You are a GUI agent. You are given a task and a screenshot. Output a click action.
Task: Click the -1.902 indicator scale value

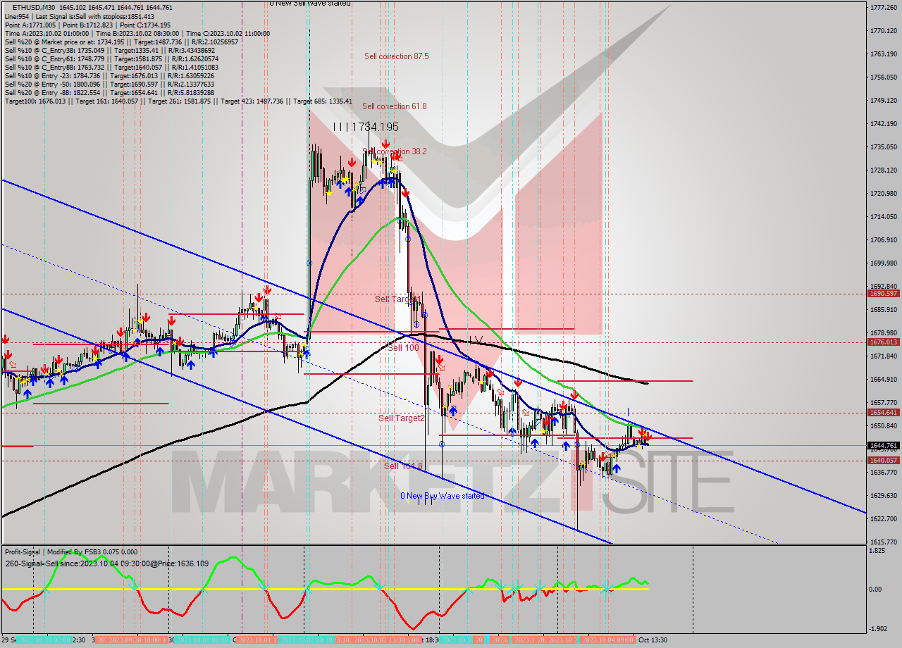[878, 629]
